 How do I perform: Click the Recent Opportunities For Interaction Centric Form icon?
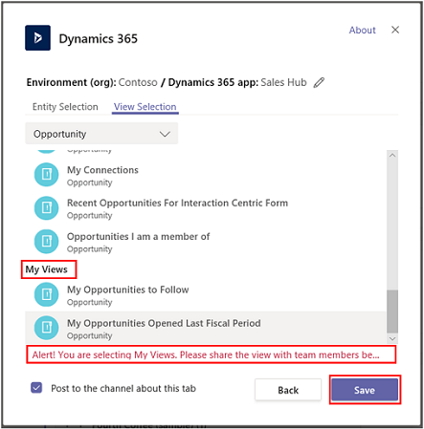47,208
